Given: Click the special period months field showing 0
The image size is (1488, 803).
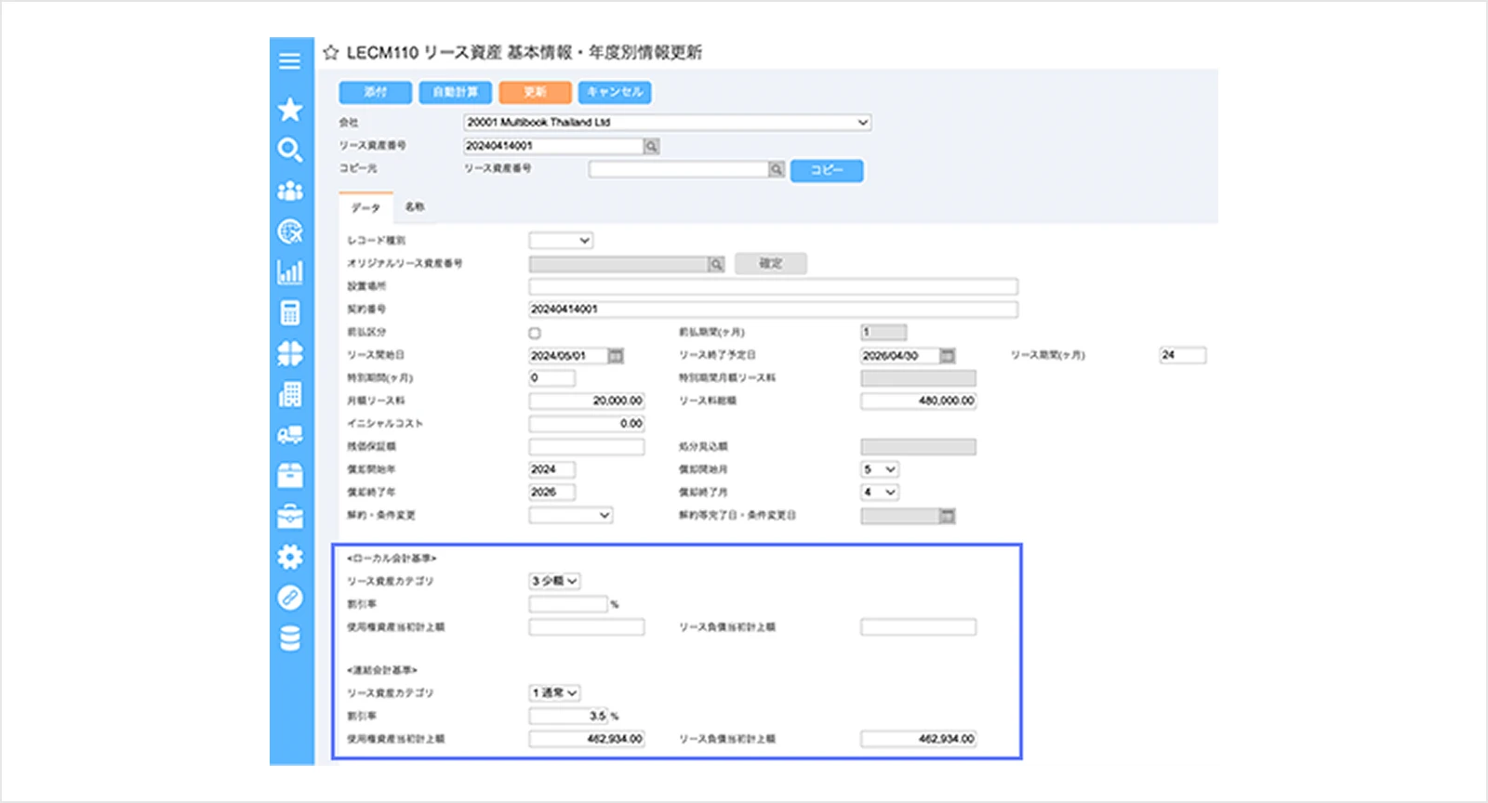Looking at the screenshot, I should tap(552, 378).
